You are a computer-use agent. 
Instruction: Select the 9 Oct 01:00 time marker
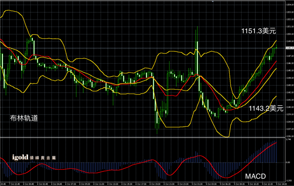(x=197, y=184)
